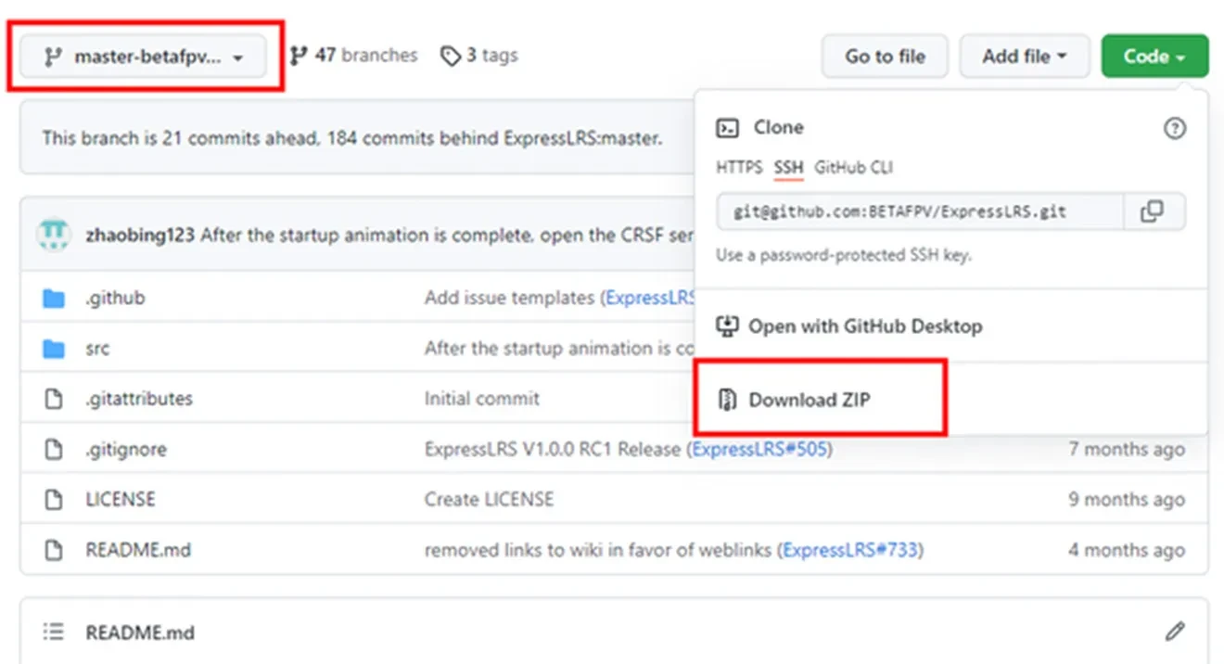
Task: Expand the Add file dropdown
Action: click(1025, 57)
